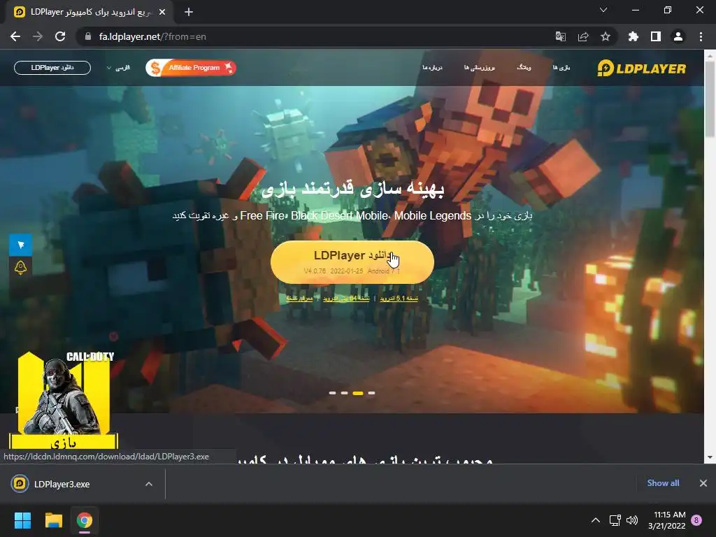
Task: Toggle the Chrome side panel icon
Action: click(x=656, y=36)
